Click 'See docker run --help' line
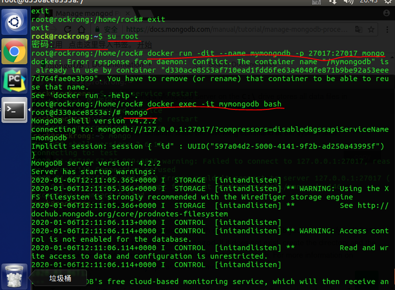Viewport: 395px width, 290px height. (x=84, y=96)
